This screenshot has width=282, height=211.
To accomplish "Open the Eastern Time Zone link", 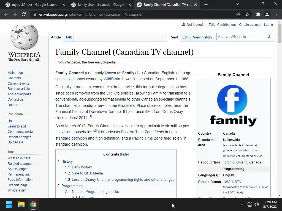I will click(137, 132).
